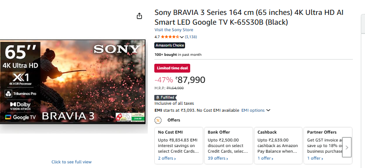Expand the EMI options dropdown

point(255,110)
